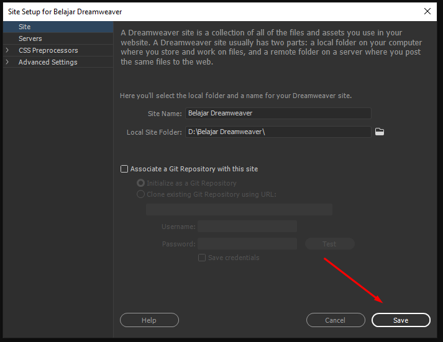Click the Test connection button
This screenshot has height=342, width=443.
[x=330, y=244]
